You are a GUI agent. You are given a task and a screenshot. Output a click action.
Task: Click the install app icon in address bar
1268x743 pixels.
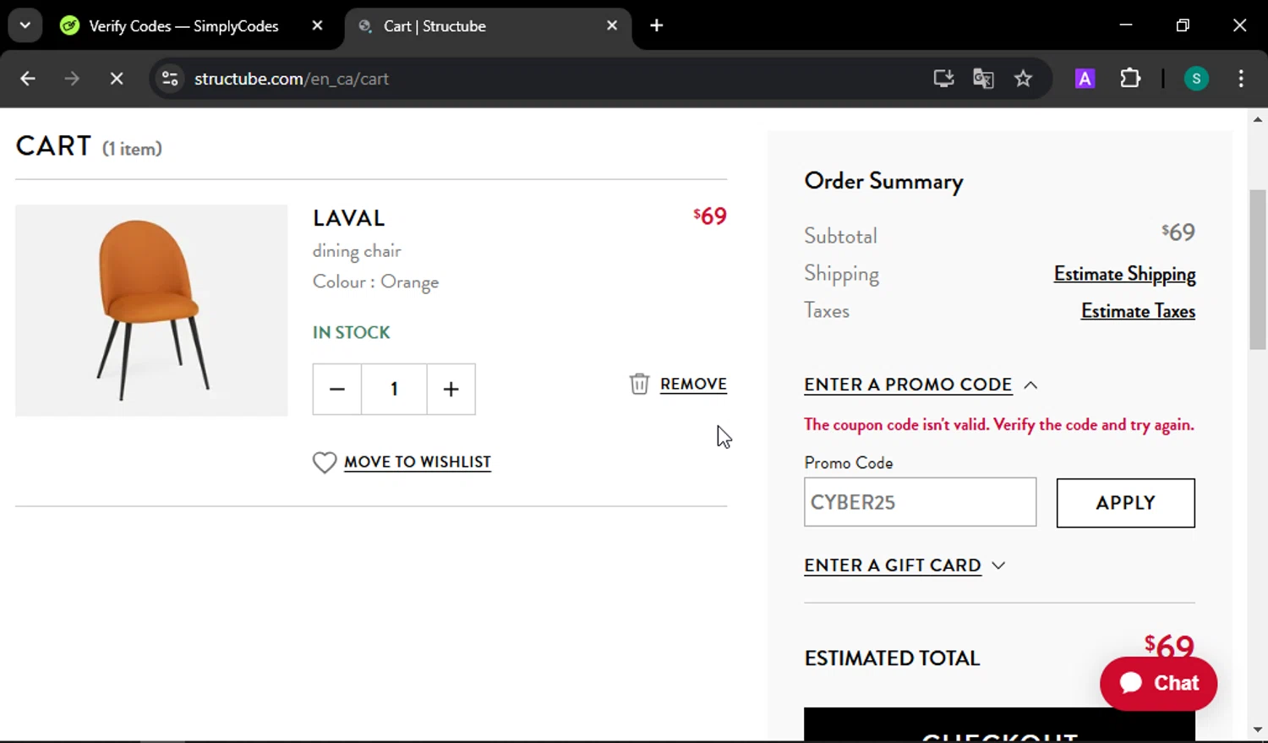[x=943, y=79]
